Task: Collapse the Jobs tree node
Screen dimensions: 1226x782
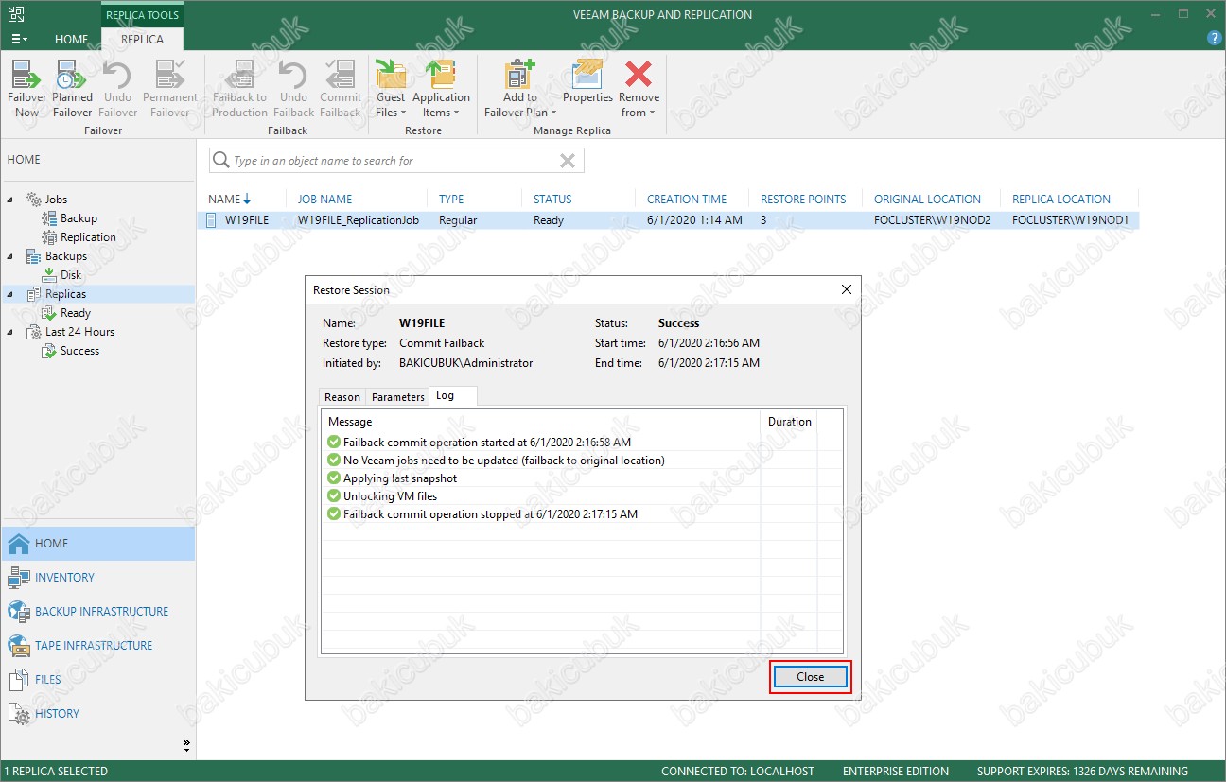Action: 10,200
